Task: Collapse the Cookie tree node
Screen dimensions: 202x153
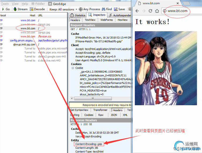Action: [x=73, y=68]
